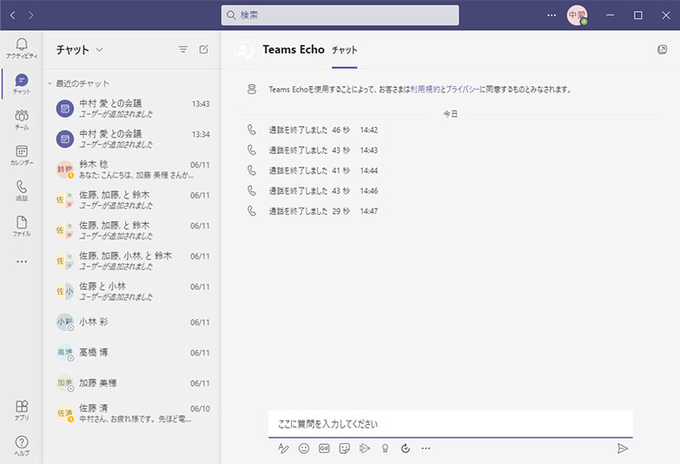Screen dimensions: 680x464
Task: Open the 中村 愛 との会議 chat at 13:34
Action: click(x=132, y=139)
